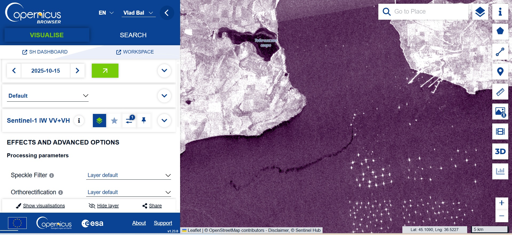Select the draw area of interest polygon tool
The image size is (512, 235).
pos(500,31)
